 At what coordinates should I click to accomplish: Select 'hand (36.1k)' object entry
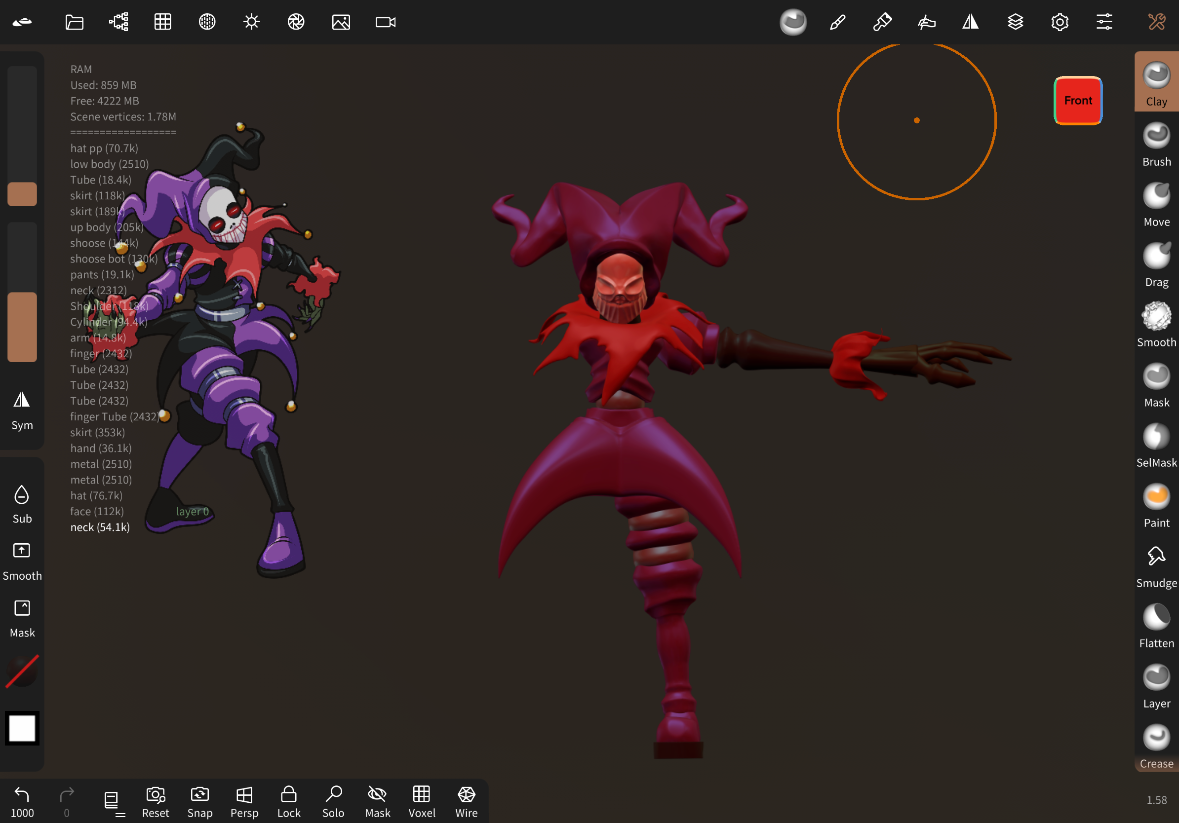coord(101,449)
